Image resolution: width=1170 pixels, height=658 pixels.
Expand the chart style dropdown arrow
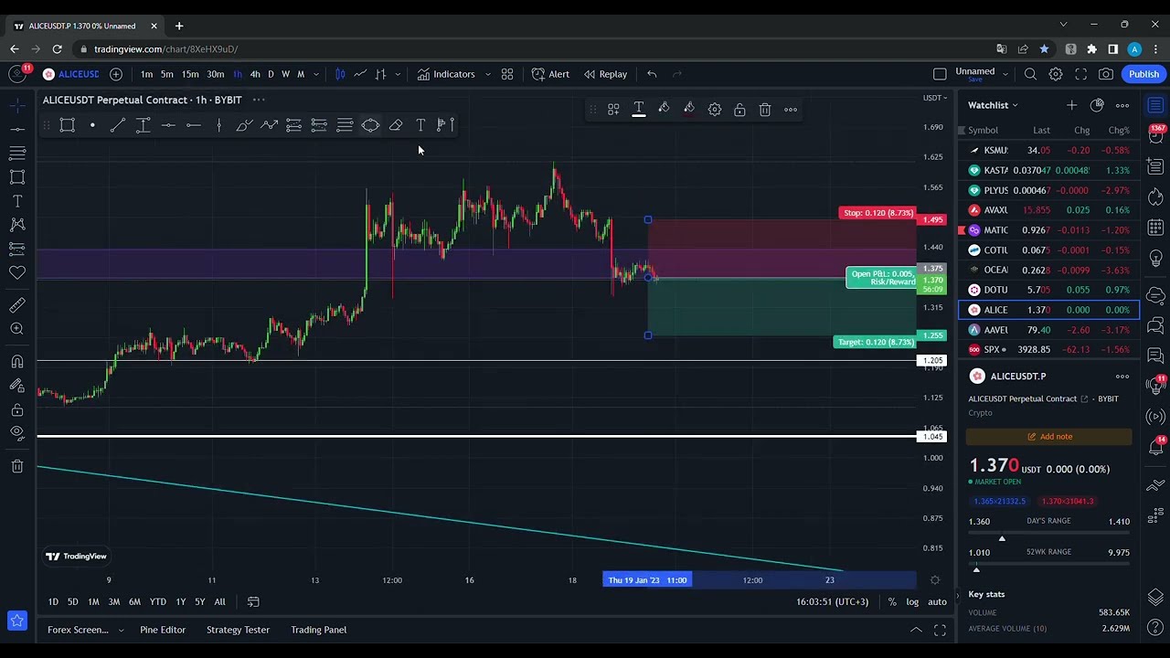click(x=398, y=74)
